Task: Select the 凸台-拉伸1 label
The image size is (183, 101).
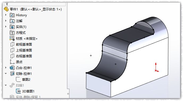Action: (x=24, y=68)
